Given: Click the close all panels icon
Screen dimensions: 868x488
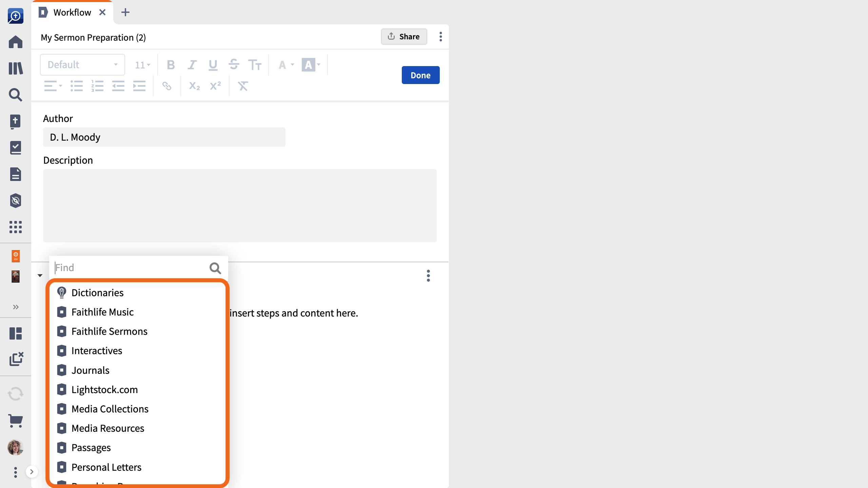Looking at the screenshot, I should [16, 359].
